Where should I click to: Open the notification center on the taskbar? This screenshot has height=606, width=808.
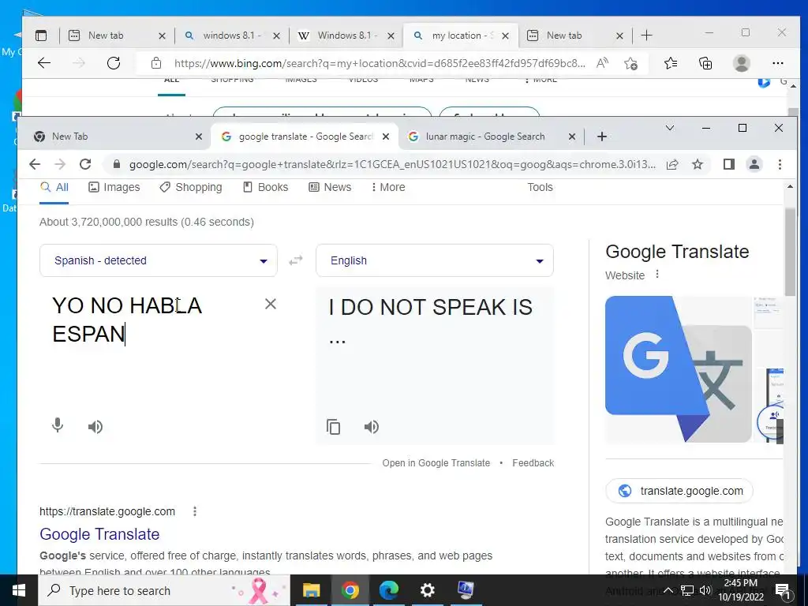[x=784, y=590]
